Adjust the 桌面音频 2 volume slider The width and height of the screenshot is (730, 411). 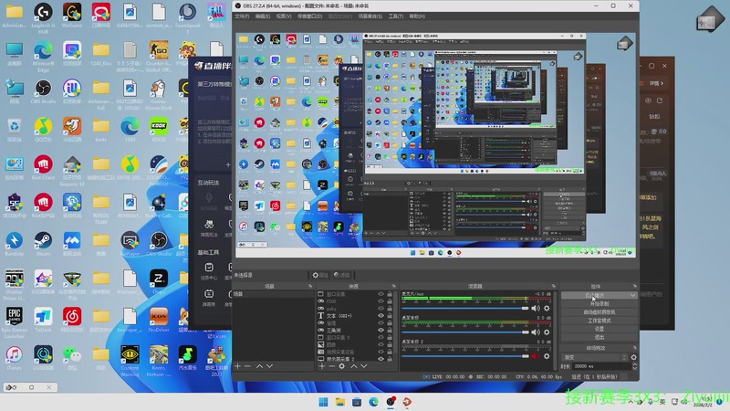pyautogui.click(x=465, y=356)
